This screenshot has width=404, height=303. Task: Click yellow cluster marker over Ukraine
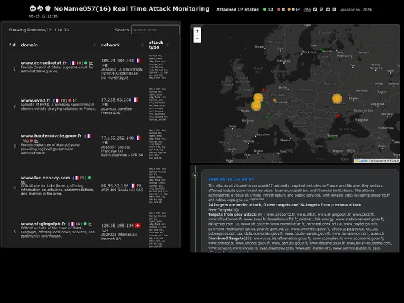(x=337, y=99)
